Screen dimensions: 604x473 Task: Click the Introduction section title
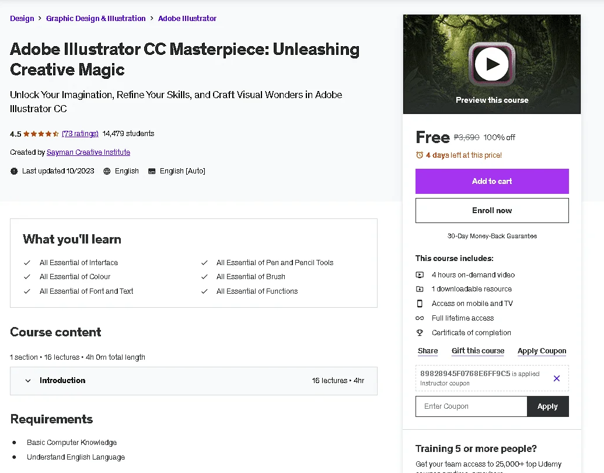pos(62,381)
